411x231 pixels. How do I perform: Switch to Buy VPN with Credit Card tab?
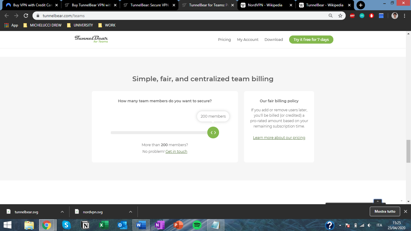tap(32, 5)
